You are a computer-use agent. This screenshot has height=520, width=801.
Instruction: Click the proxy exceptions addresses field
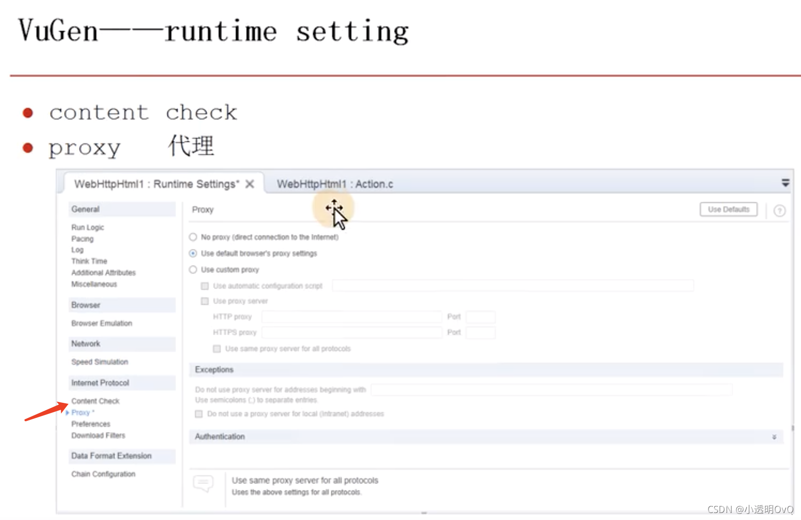551,389
